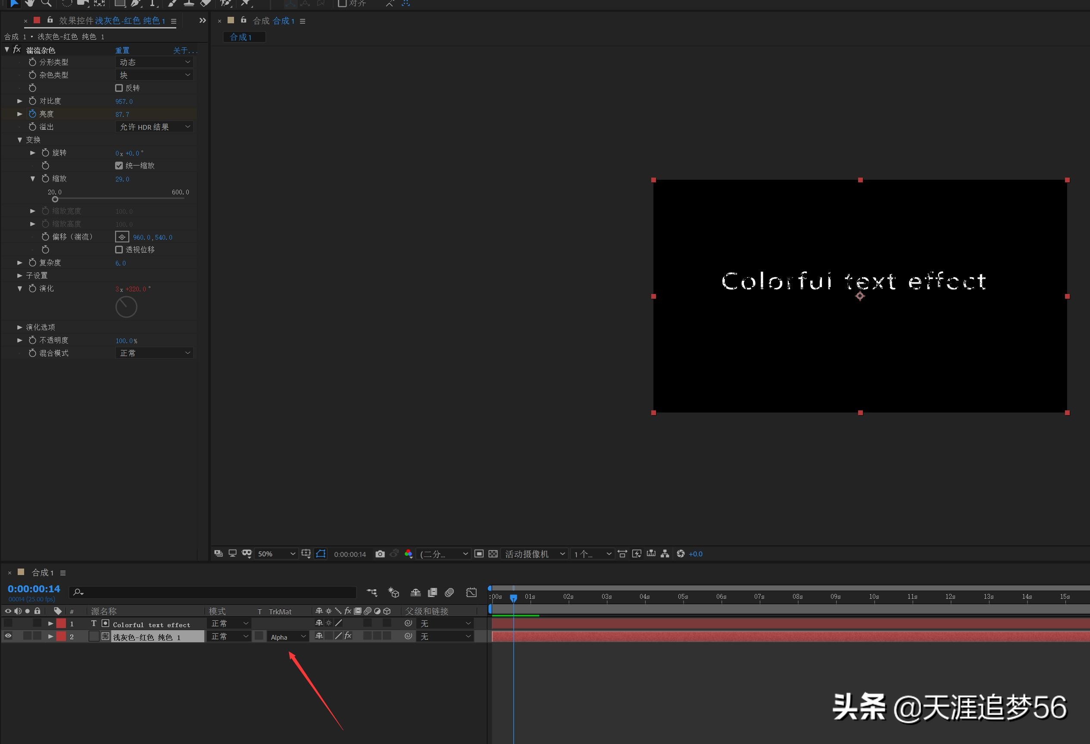Viewport: 1090px width, 744px height.
Task: Uncheck the 统一缩放 checkbox
Action: pos(119,165)
